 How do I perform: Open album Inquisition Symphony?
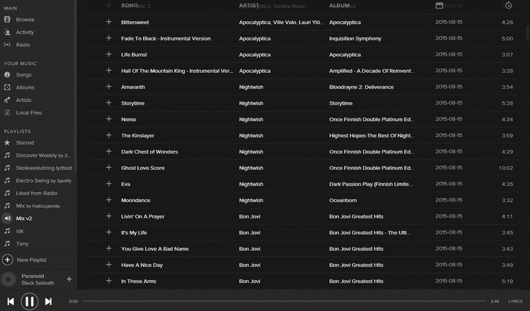tap(355, 38)
